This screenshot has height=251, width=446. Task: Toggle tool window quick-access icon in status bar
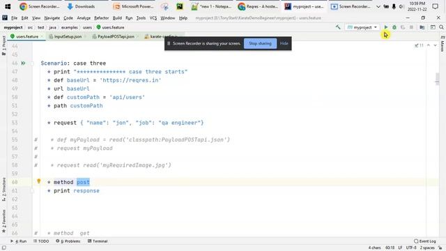click(x=4, y=248)
